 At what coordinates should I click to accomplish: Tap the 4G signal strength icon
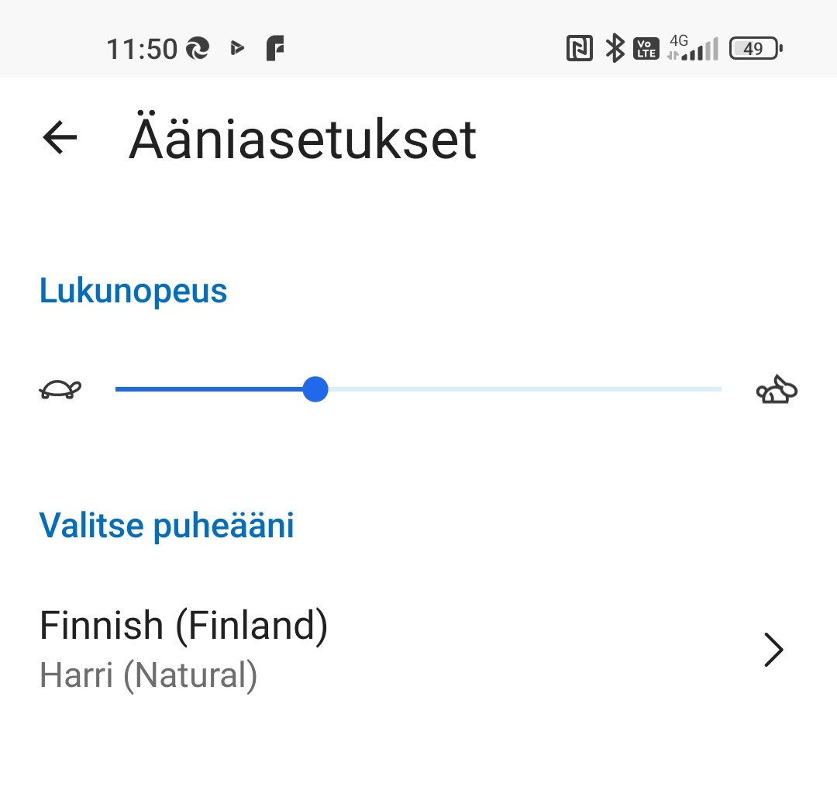693,49
